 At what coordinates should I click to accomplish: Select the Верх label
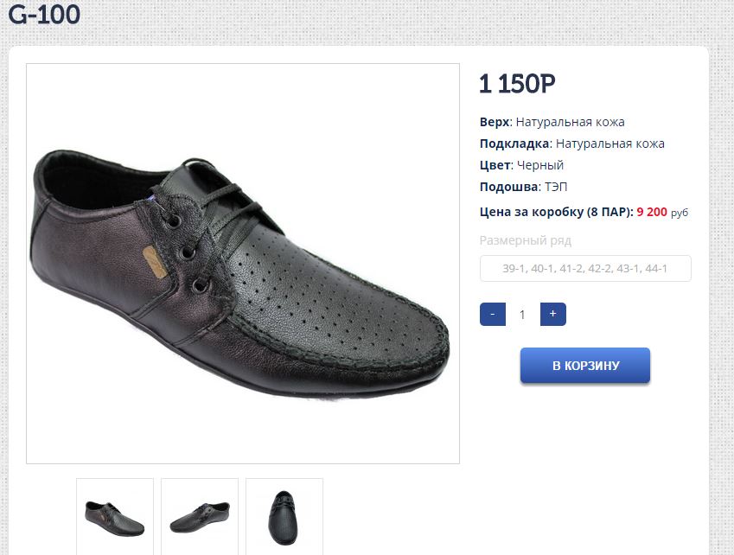tap(495, 122)
